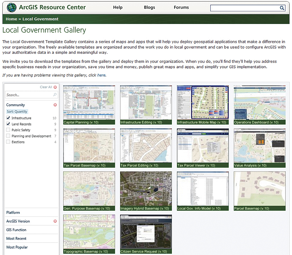The height and width of the screenshot is (255, 292).
Task: Click the search magnifier icon in the top bar
Action: (x=282, y=8)
